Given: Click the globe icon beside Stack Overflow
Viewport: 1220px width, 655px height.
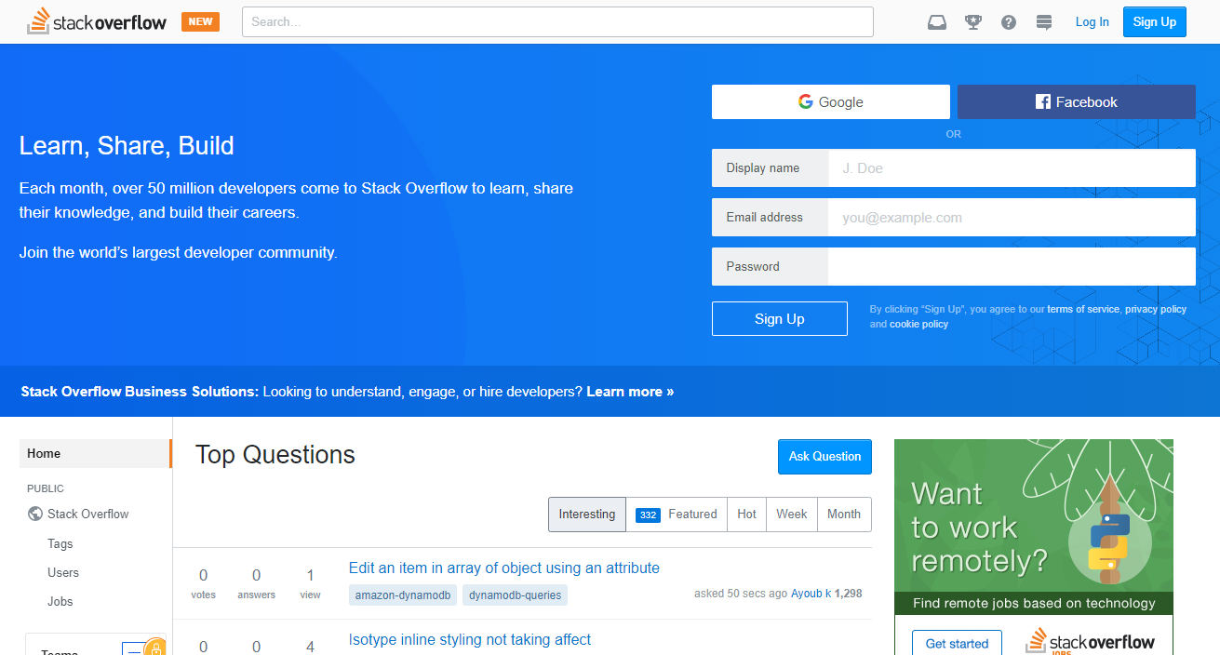Looking at the screenshot, I should click(35, 514).
